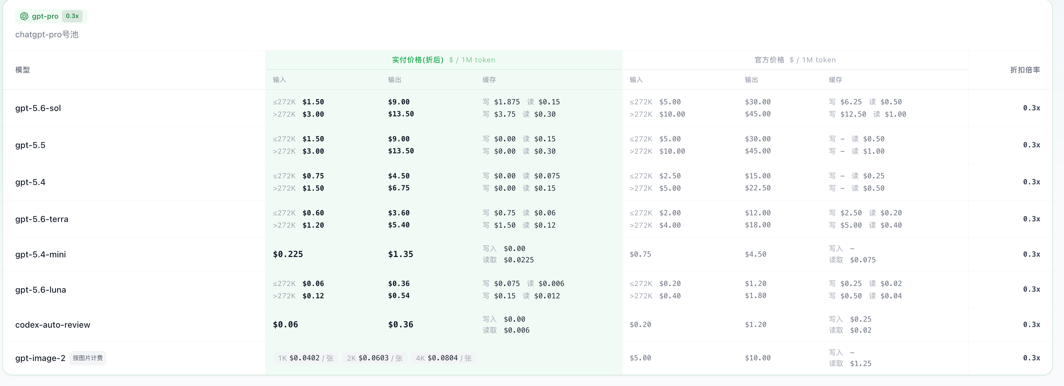Click the 1K $0.0402 / 张 price chip
Image resolution: width=1064 pixels, height=386 pixels.
coord(306,358)
